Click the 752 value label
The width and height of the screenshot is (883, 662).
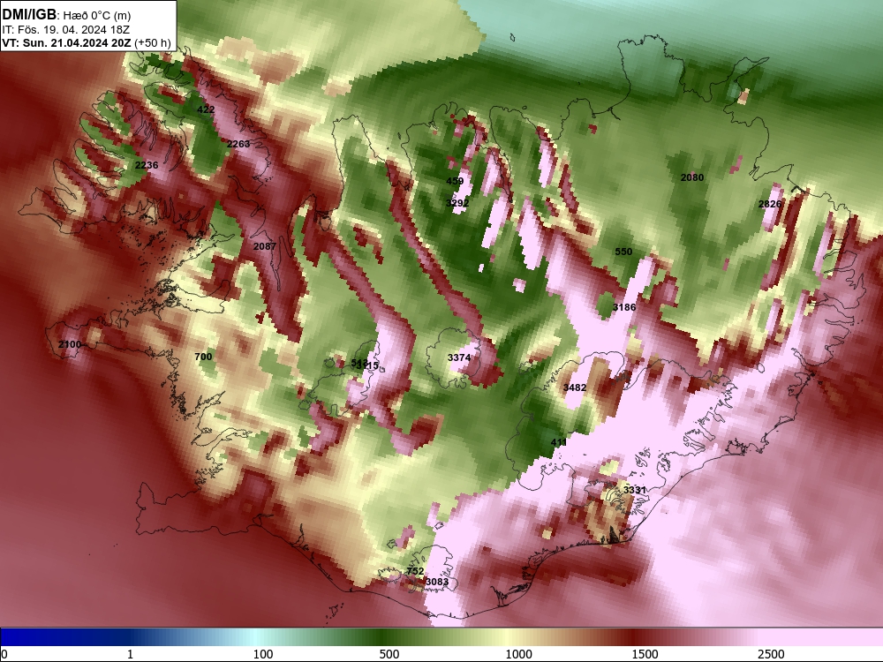(415, 571)
